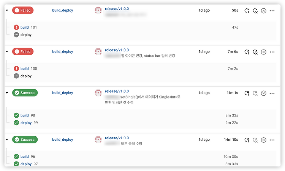Rerun failed steps in 50s pipeline
The height and width of the screenshot is (171, 285).
point(255,11)
